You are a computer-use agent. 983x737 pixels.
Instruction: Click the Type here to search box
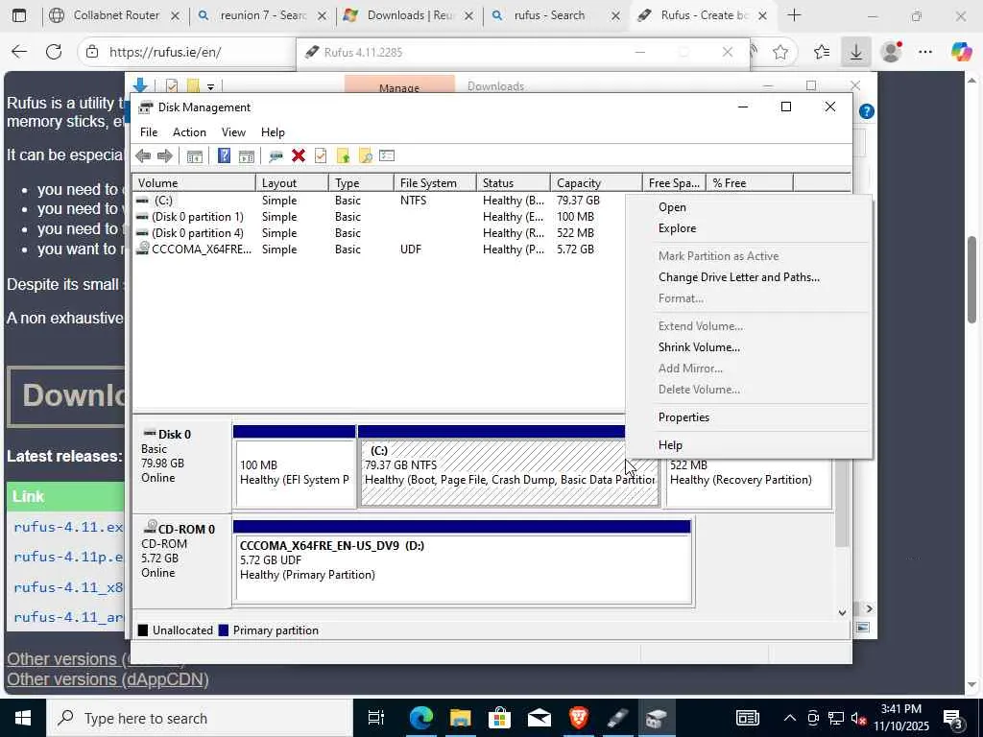click(x=200, y=718)
